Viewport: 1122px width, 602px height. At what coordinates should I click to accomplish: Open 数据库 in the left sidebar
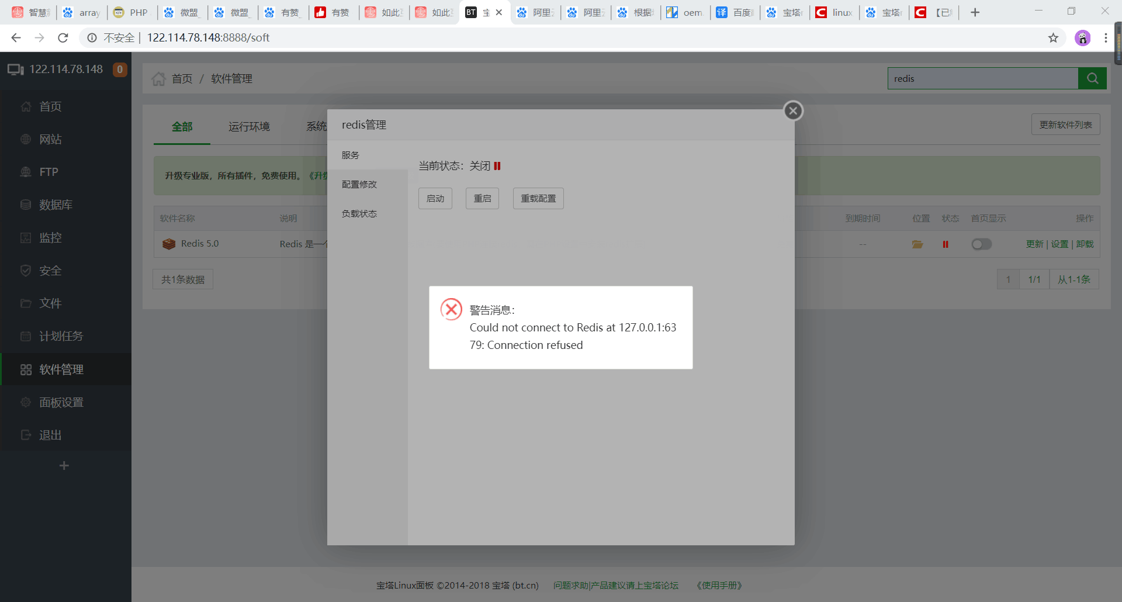[56, 205]
